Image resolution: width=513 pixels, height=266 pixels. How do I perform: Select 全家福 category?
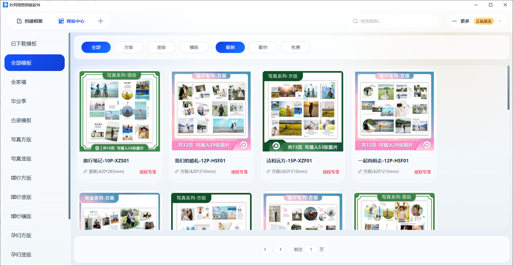tap(35, 82)
